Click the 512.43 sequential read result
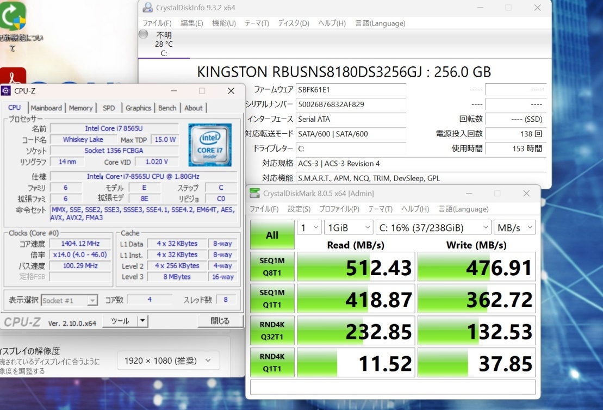 click(x=356, y=266)
